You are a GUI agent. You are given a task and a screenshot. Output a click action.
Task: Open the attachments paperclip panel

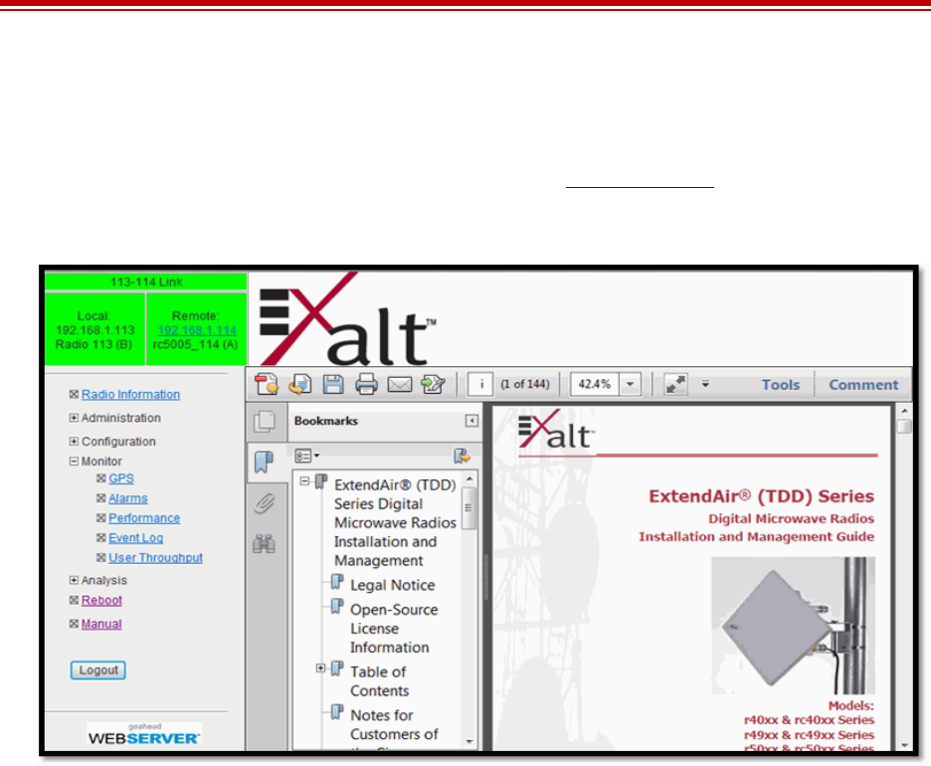click(265, 503)
